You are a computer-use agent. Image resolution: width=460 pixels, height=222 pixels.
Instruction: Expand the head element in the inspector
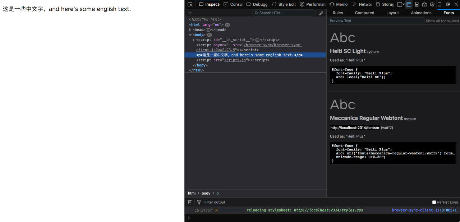tap(190, 29)
